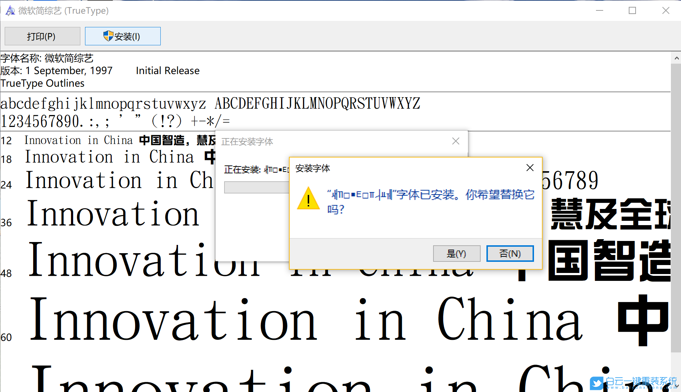Screen dimensions: 681x392
Task: Click 否(N) to keep the existing font
Action: [x=509, y=254]
